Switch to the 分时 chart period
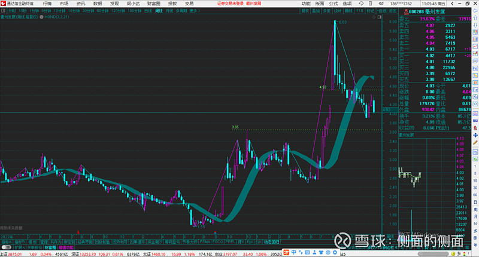 [12, 11]
